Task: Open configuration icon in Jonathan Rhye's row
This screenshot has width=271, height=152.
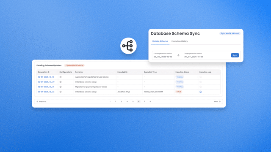Action: pos(61,92)
